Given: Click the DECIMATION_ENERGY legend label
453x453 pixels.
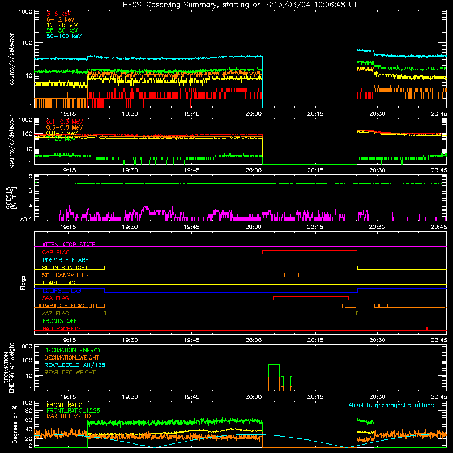Looking at the screenshot, I should [72, 350].
